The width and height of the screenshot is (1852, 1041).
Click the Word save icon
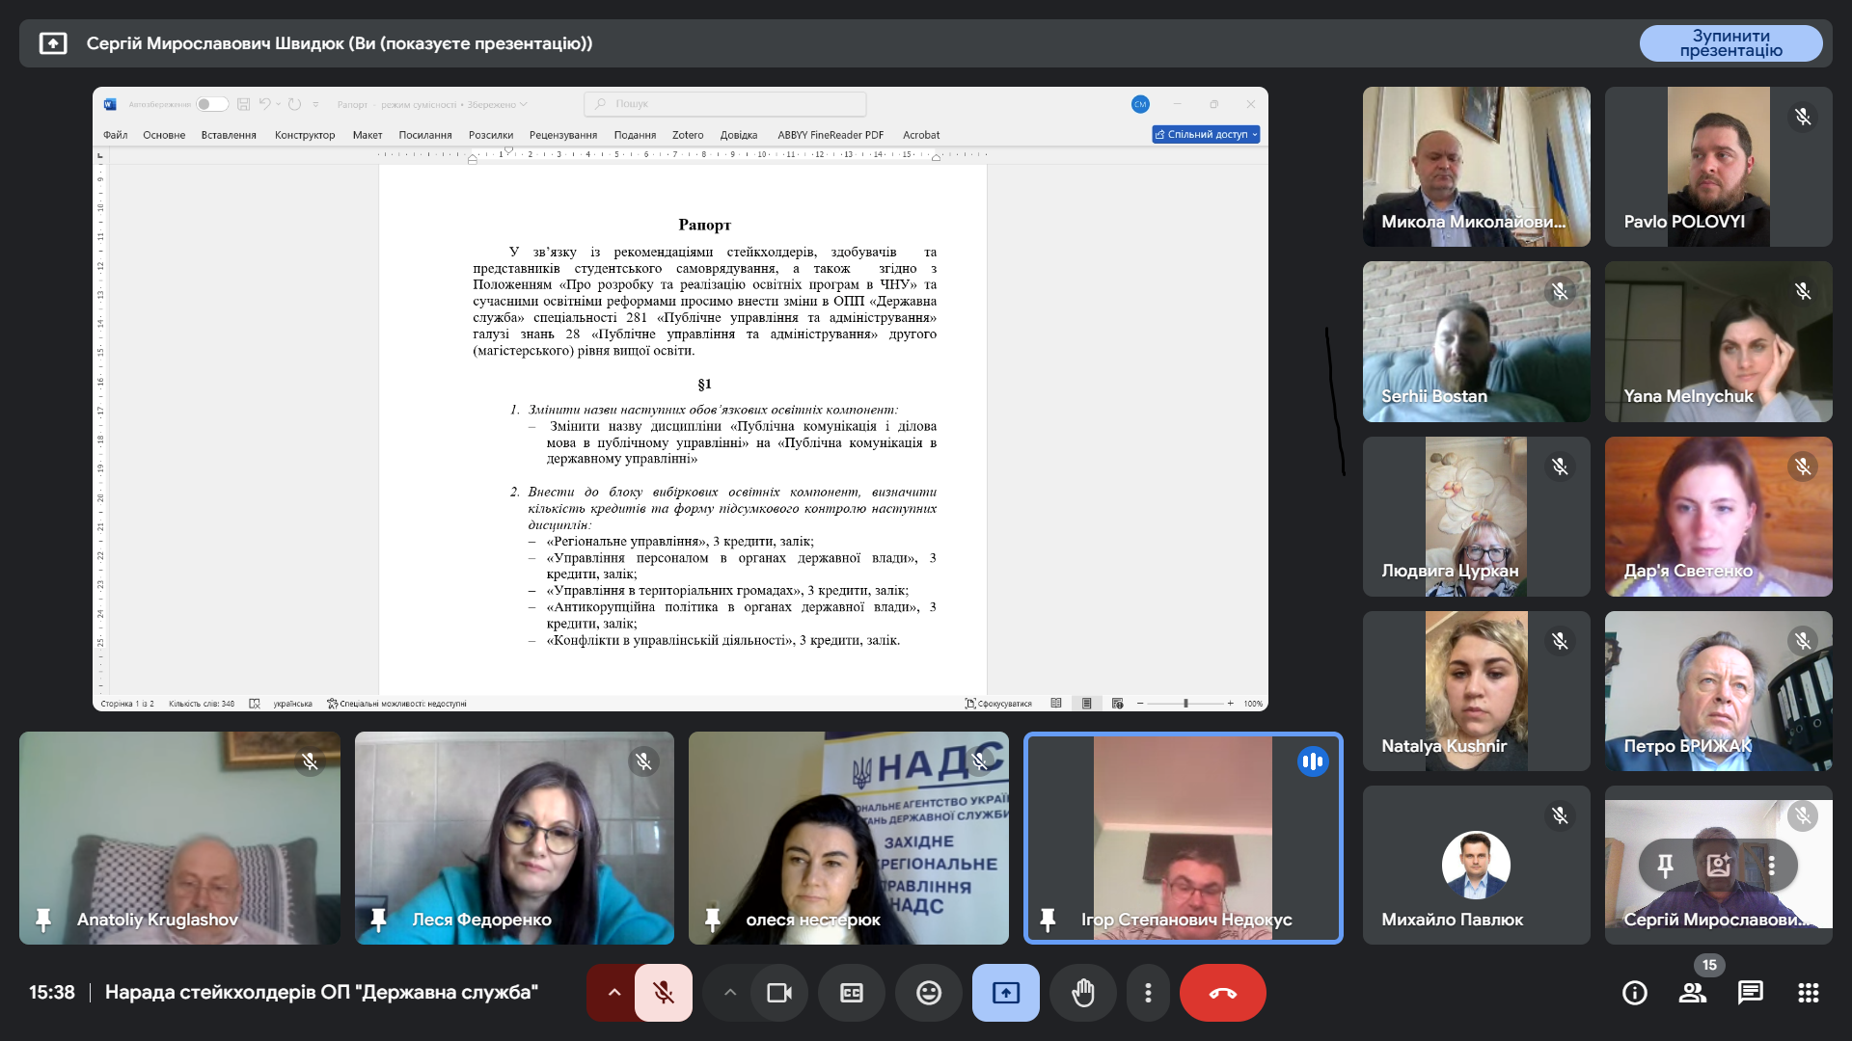coord(243,104)
